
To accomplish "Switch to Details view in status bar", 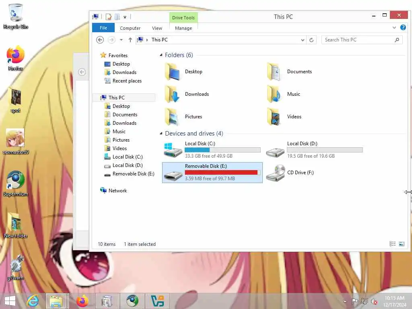I will pyautogui.click(x=393, y=244).
